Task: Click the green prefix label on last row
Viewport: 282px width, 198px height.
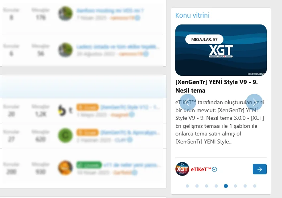Action: point(89,165)
